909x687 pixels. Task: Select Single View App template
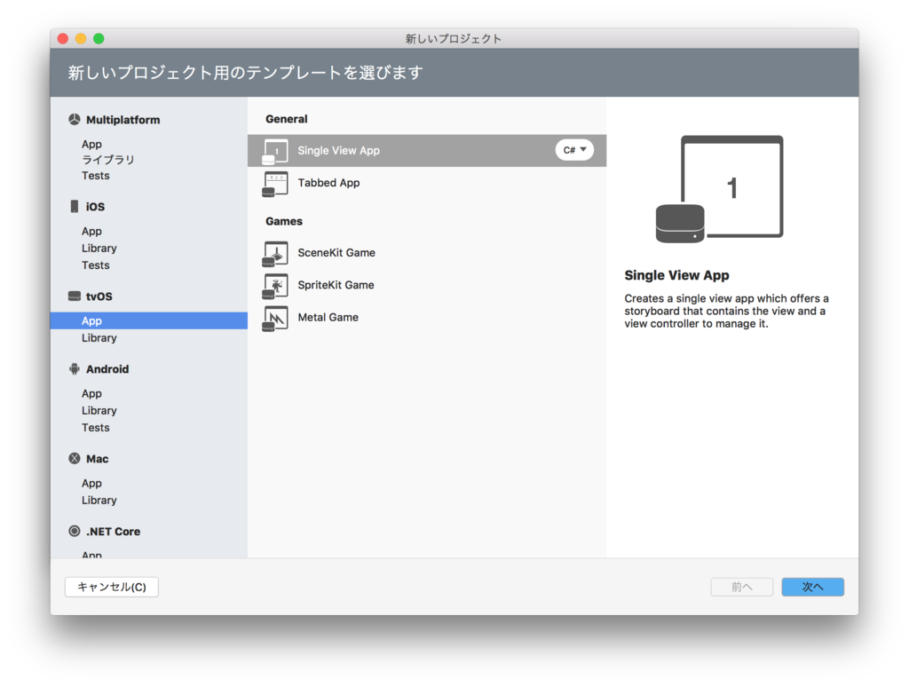[427, 151]
